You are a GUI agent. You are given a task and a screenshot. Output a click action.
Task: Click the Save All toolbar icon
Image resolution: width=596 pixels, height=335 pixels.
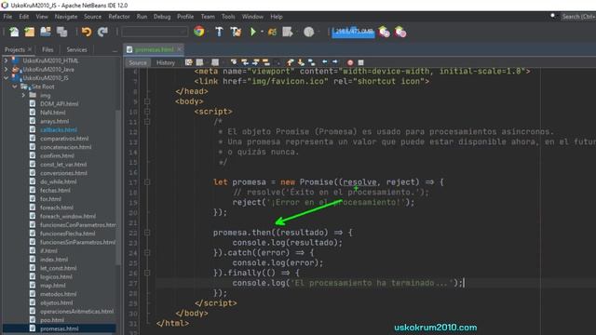(61, 32)
